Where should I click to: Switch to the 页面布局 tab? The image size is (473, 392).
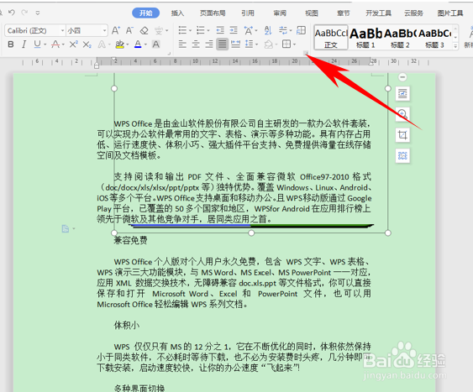[213, 13]
